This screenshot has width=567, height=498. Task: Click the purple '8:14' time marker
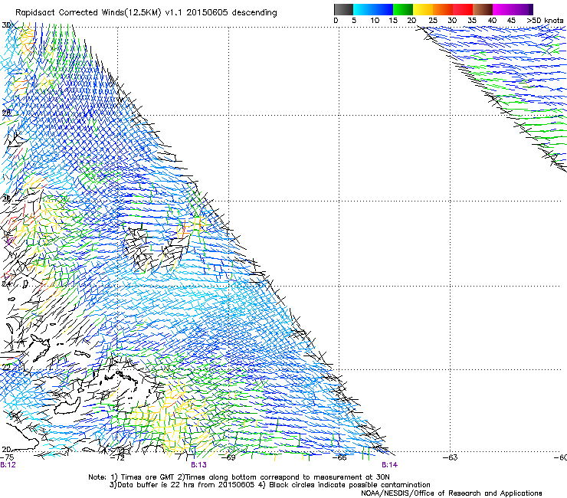389,465
